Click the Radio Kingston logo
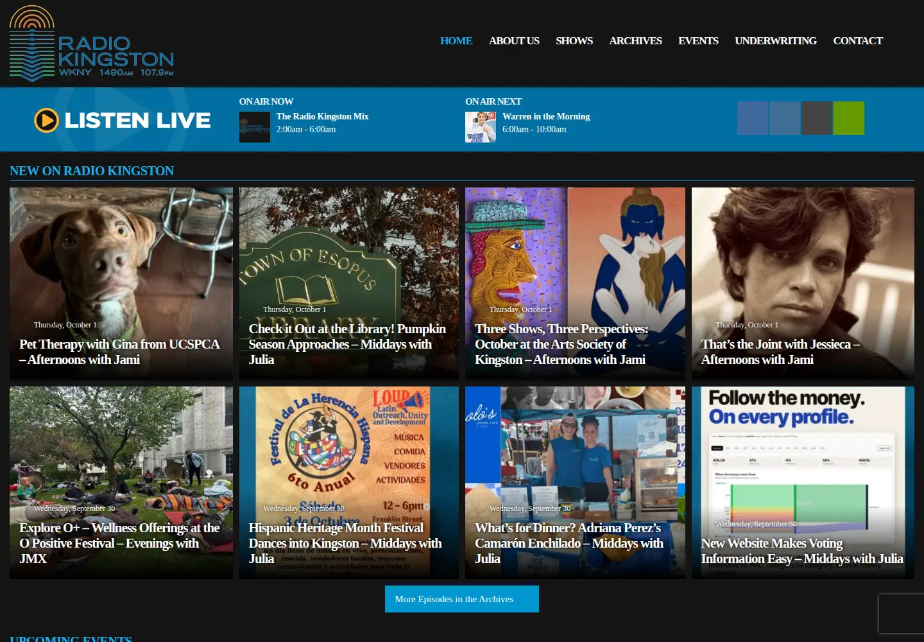The width and height of the screenshot is (924, 642). tap(92, 44)
